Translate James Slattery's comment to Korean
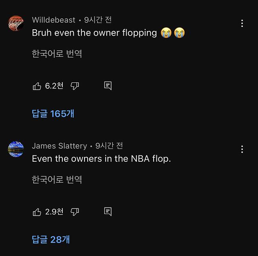This screenshot has height=256, width=258. (x=57, y=180)
